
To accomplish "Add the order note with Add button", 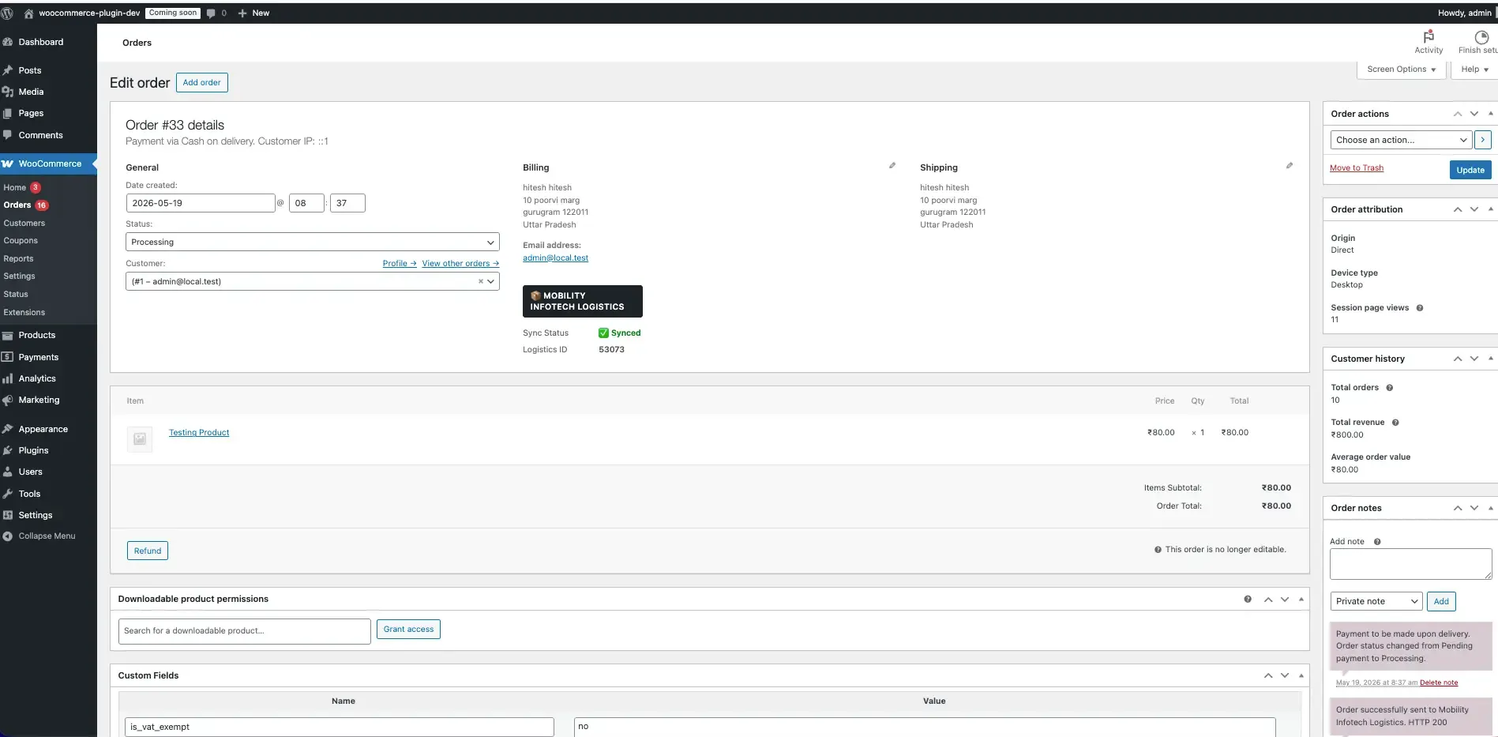I will pyautogui.click(x=1441, y=601).
